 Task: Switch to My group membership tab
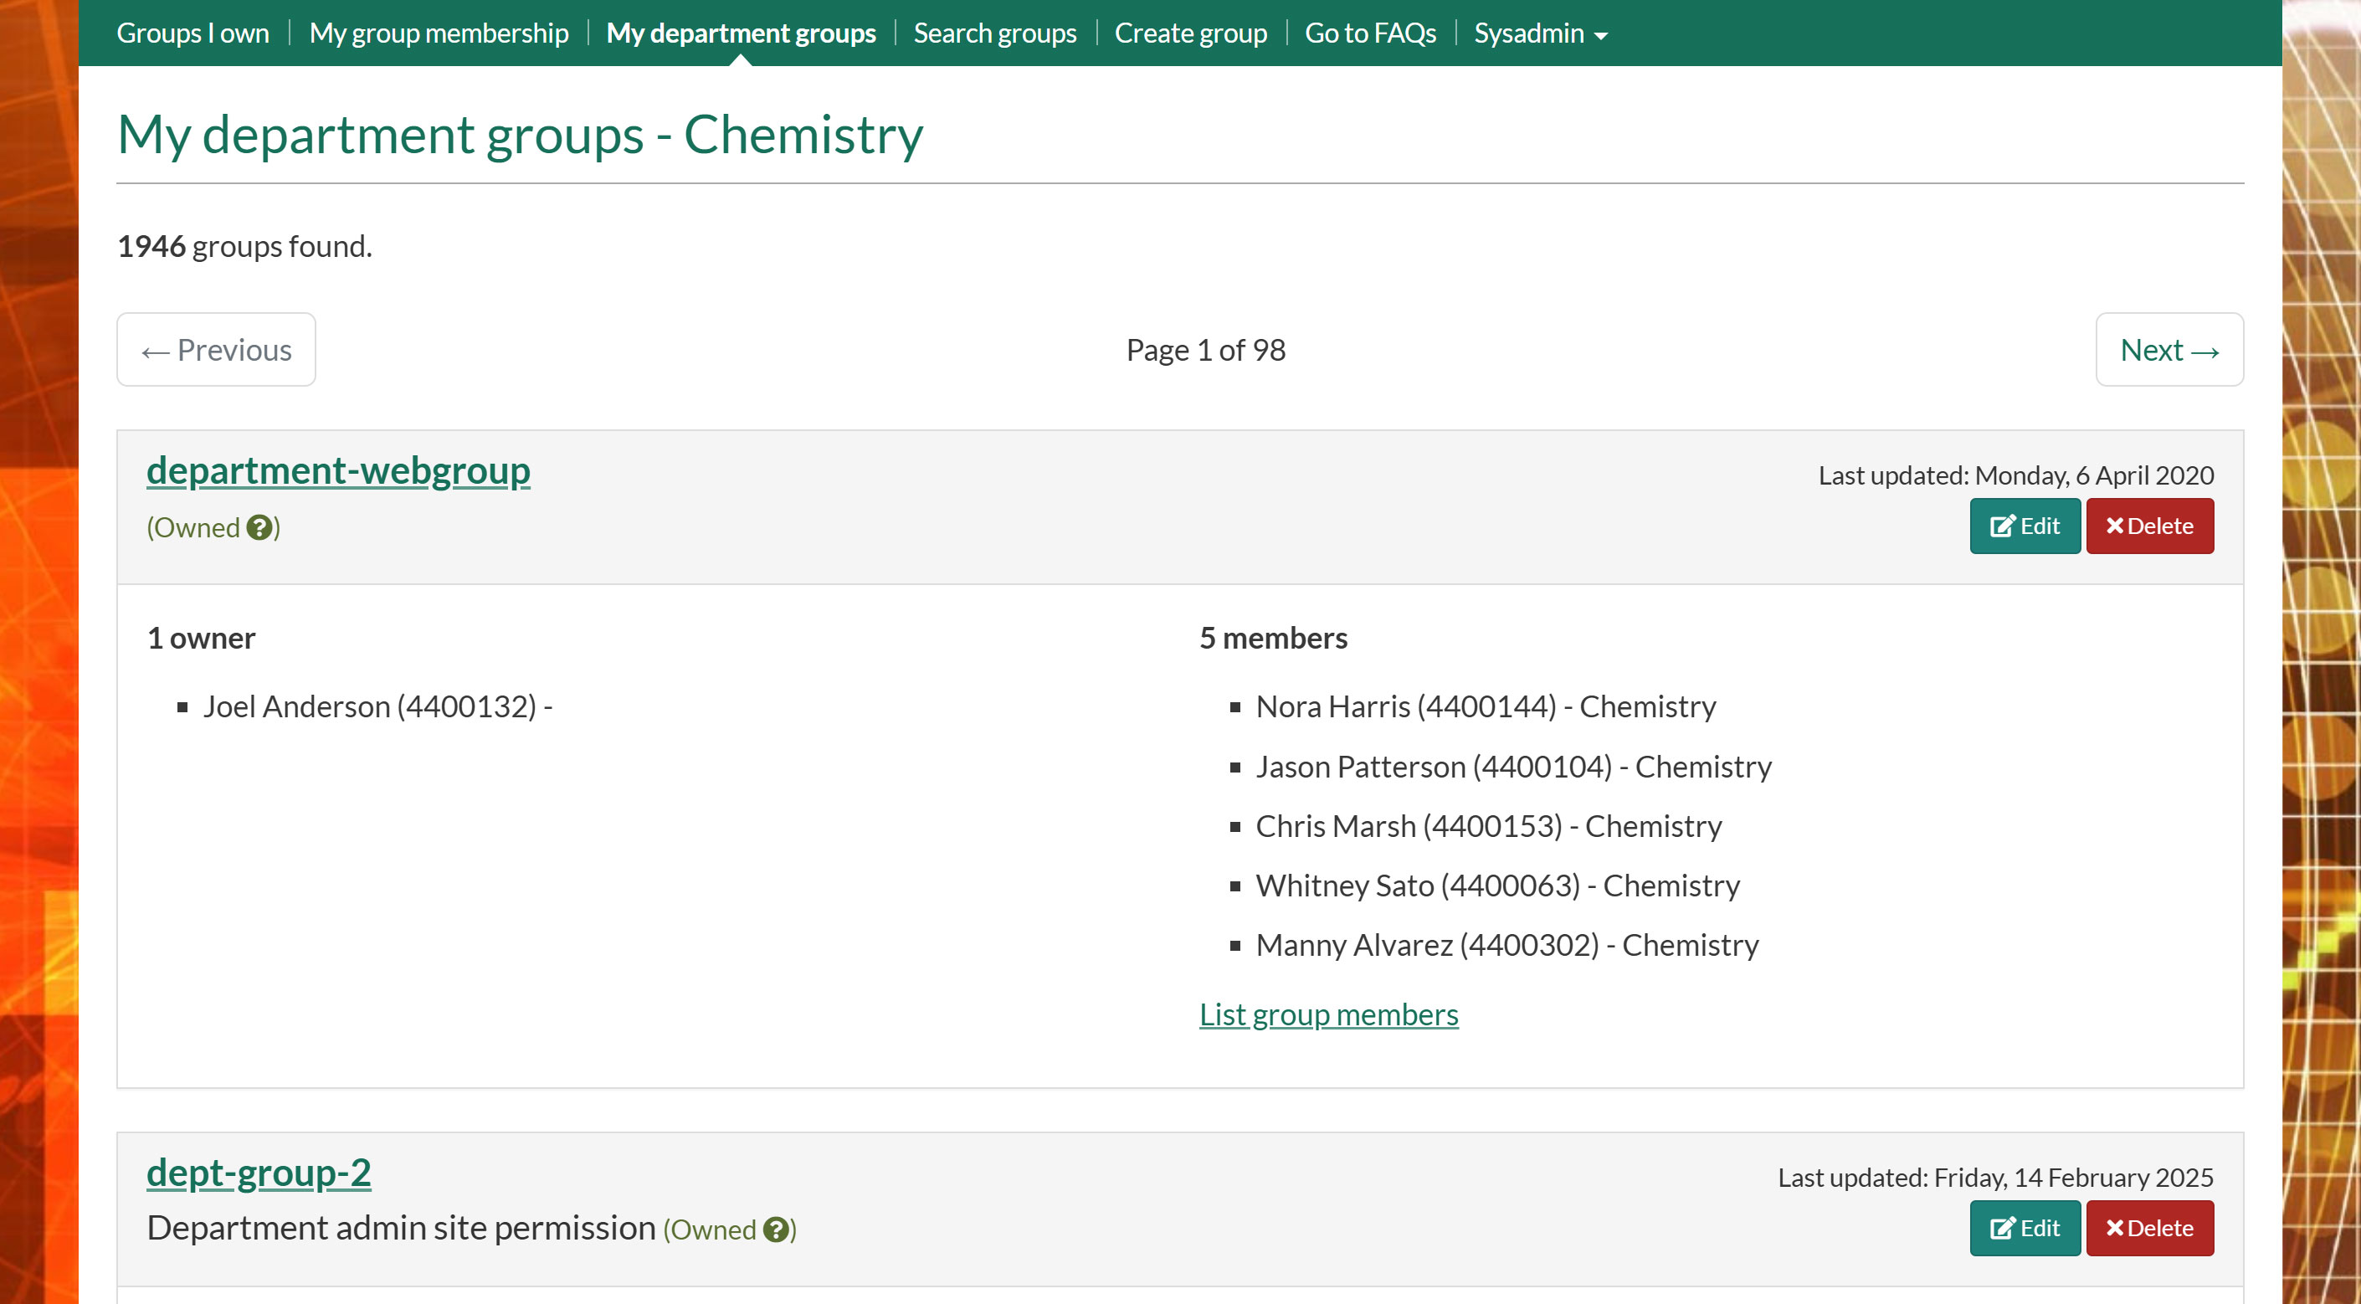438,34
